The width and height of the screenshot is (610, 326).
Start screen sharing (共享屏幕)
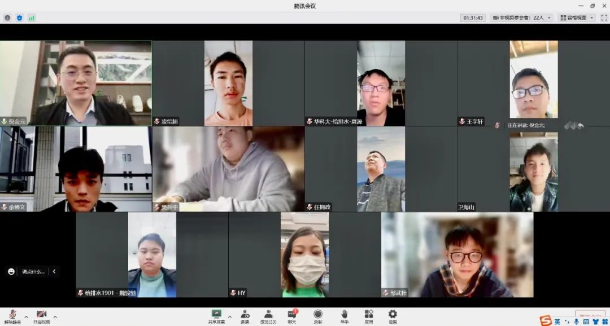[216, 316]
